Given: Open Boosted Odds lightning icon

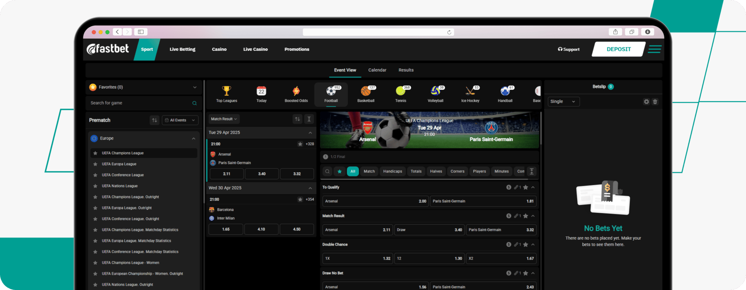Looking at the screenshot, I should point(296,91).
